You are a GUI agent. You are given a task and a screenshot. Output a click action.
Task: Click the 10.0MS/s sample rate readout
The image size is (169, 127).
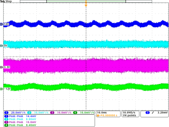(129, 113)
